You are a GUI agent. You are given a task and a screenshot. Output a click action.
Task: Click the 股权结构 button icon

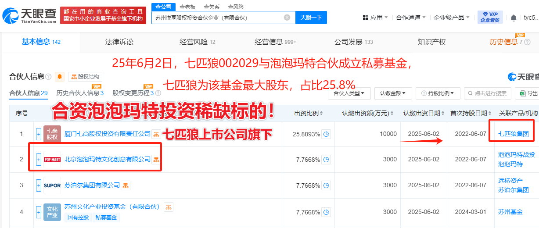(74, 77)
